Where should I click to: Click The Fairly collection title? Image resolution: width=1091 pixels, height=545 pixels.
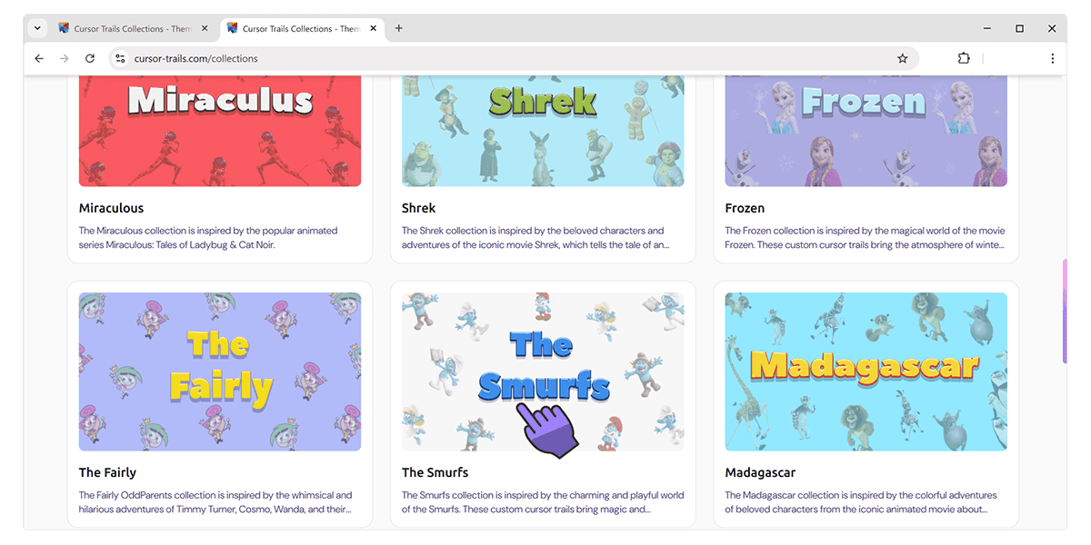pos(107,472)
